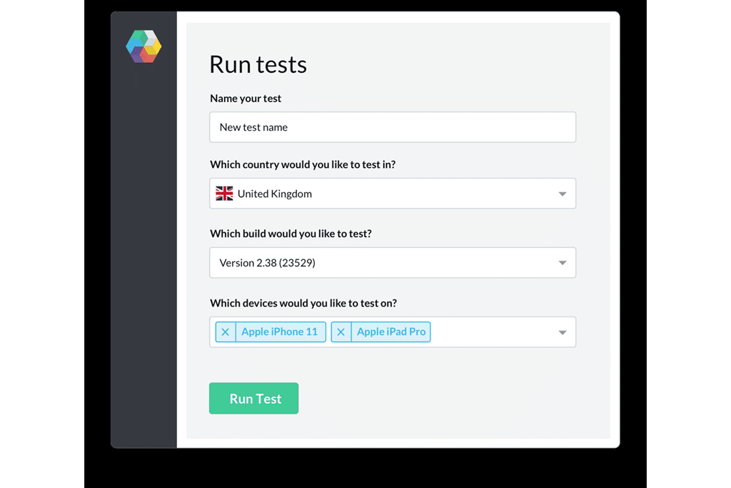Remove the Apple iPad Pro device tag
Viewport: 731px width, 488px height.
point(341,332)
